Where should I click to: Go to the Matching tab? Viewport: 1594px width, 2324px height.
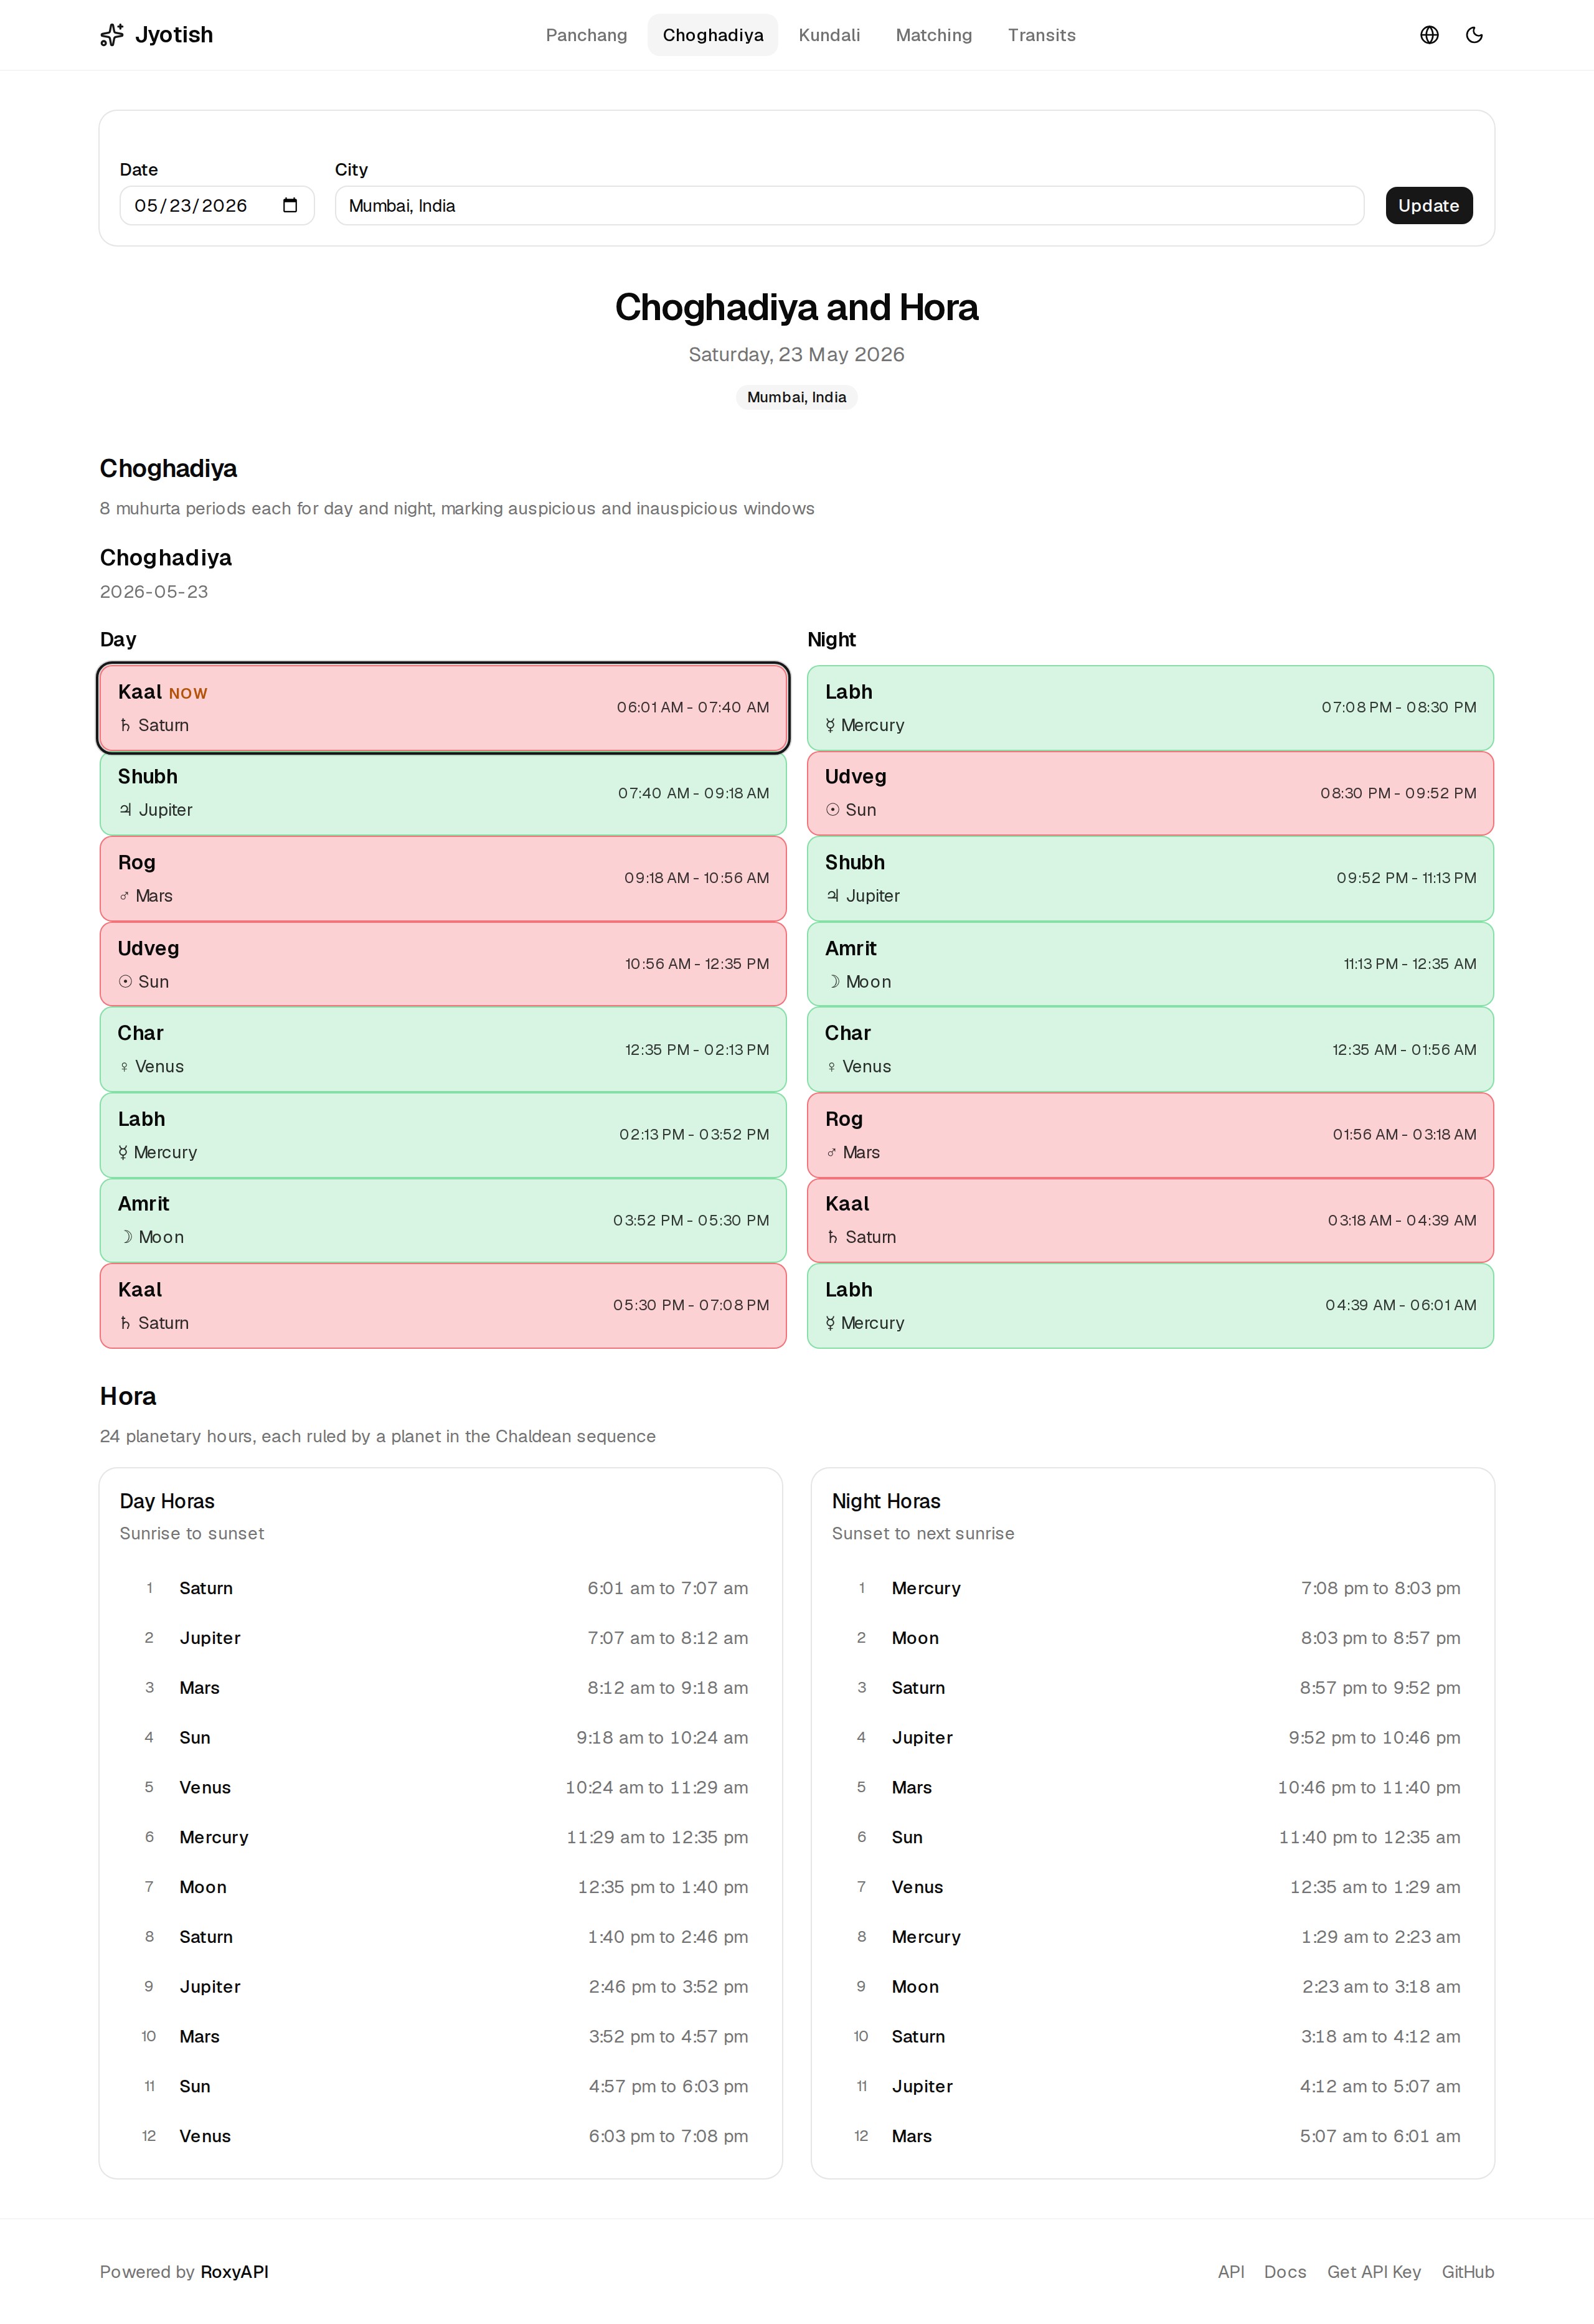coord(933,35)
